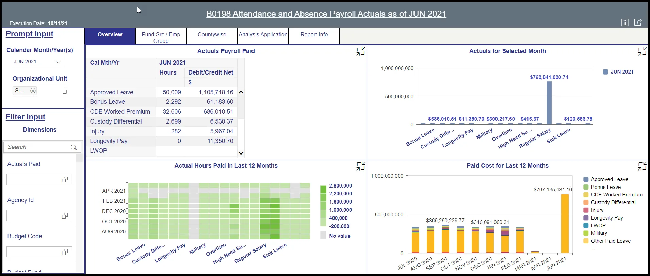Click the share/export icon in header

click(638, 22)
